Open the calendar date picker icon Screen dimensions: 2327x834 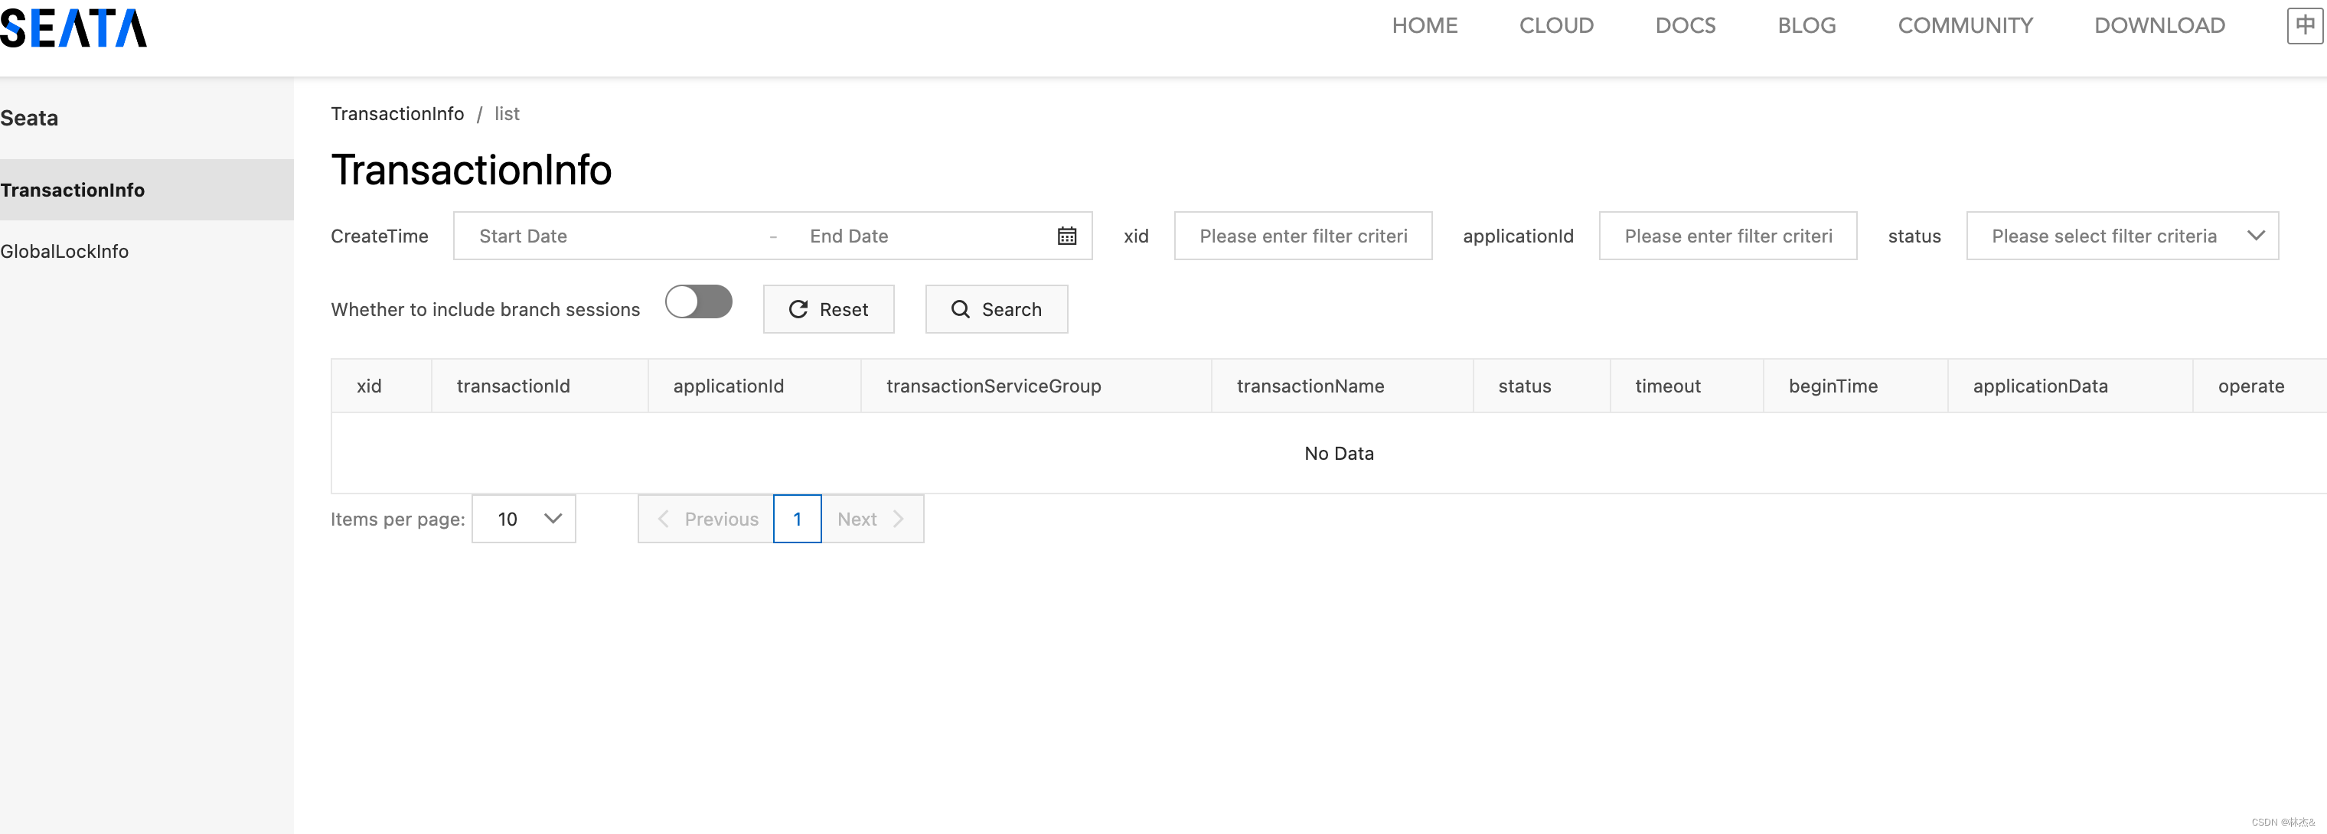[x=1067, y=236]
